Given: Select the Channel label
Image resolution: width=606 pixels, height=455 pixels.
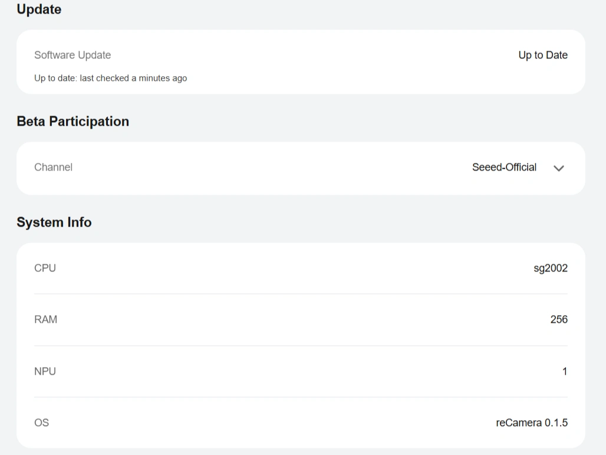Looking at the screenshot, I should click(x=53, y=168).
